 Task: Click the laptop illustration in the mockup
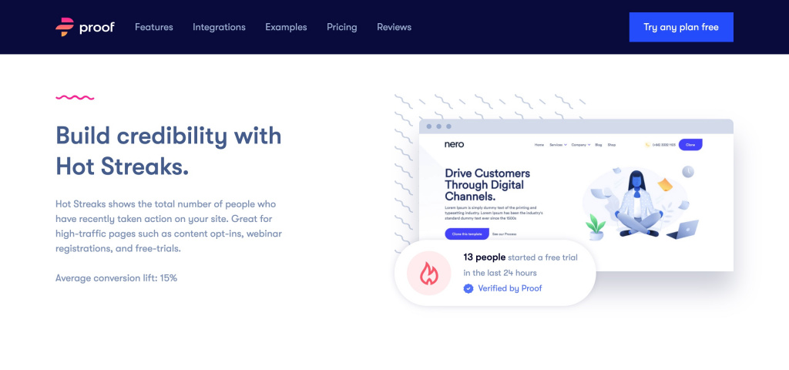click(683, 230)
